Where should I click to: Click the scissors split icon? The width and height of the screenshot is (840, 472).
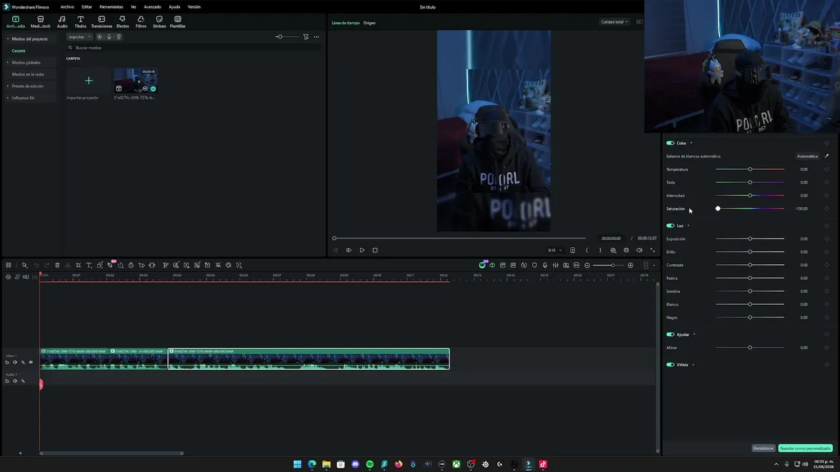(x=68, y=265)
